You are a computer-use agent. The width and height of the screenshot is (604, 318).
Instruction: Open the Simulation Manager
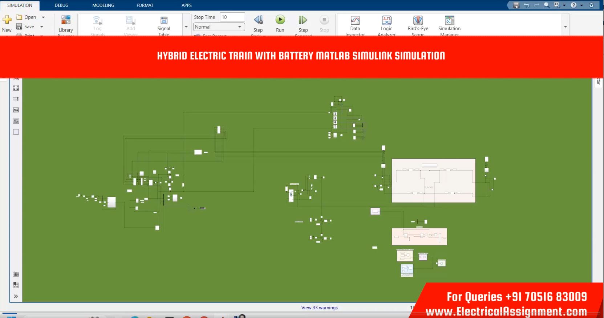[x=449, y=21]
